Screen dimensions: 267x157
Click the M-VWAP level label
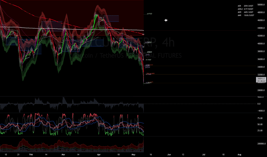(x=148, y=60)
